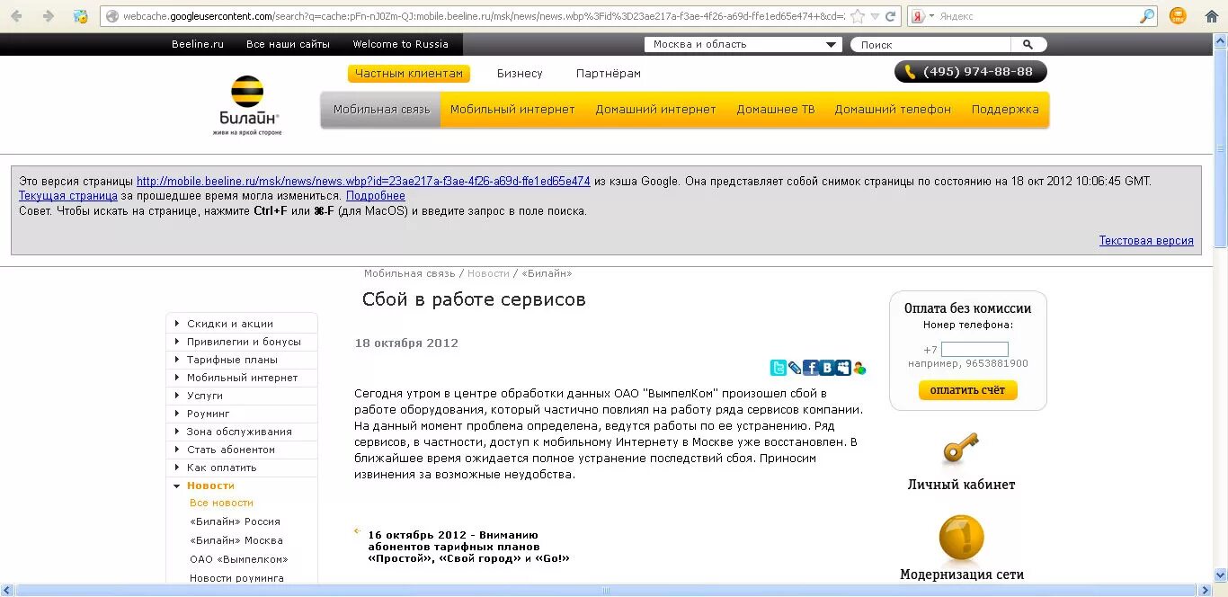Click the Билайн logo

pyautogui.click(x=248, y=105)
